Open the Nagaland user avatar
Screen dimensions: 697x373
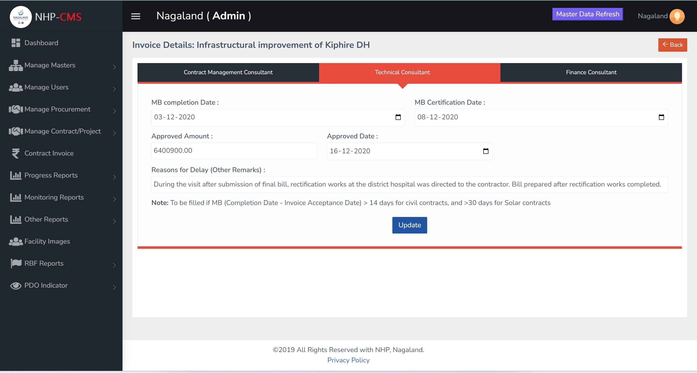click(x=677, y=16)
